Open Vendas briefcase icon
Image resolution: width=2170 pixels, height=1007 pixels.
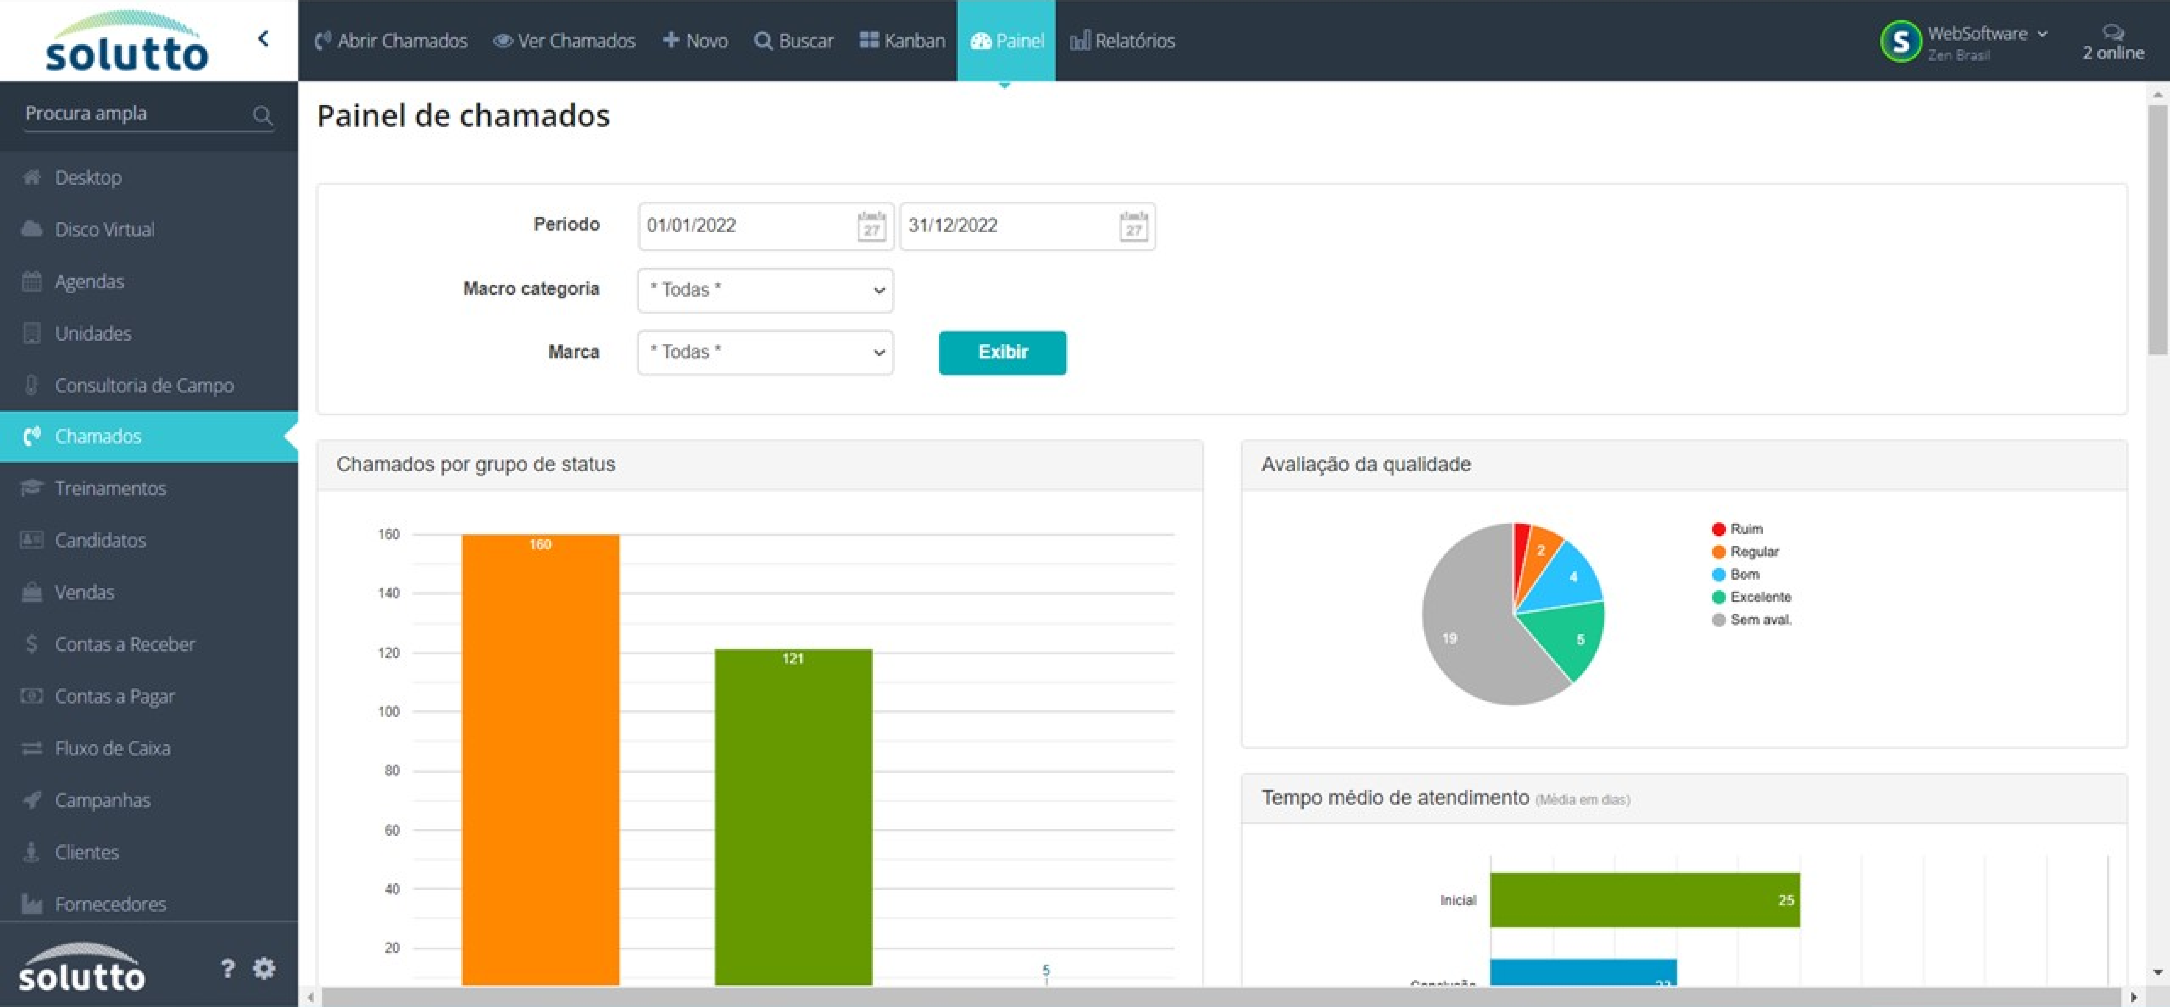point(32,593)
